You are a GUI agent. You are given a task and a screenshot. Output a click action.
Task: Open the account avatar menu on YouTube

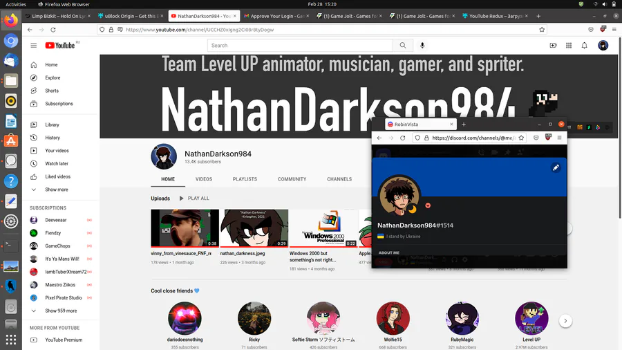[x=603, y=45]
